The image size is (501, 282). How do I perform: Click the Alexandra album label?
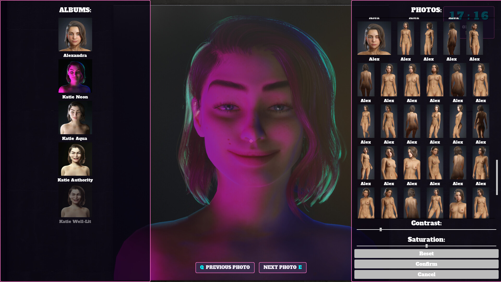75,55
